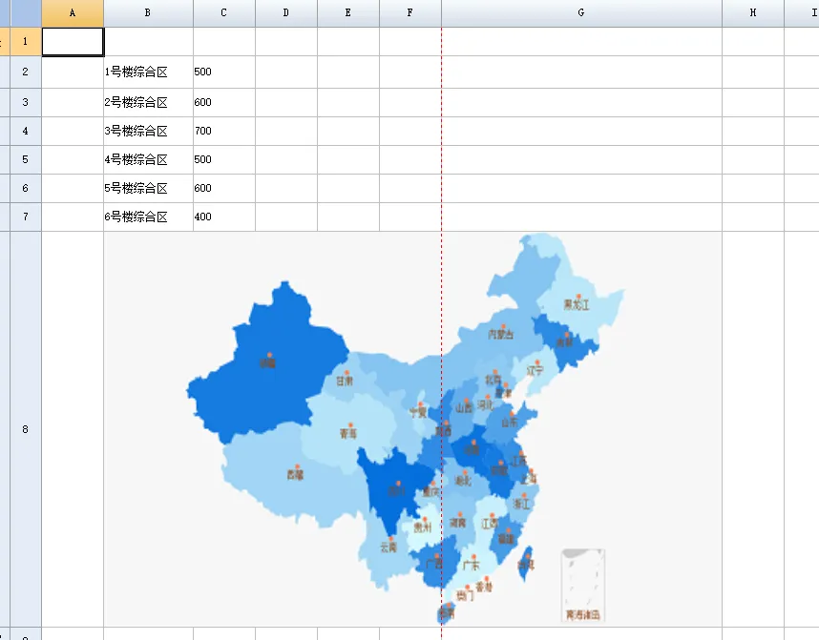Select cell with value 700
This screenshot has width=819, height=640.
223,131
